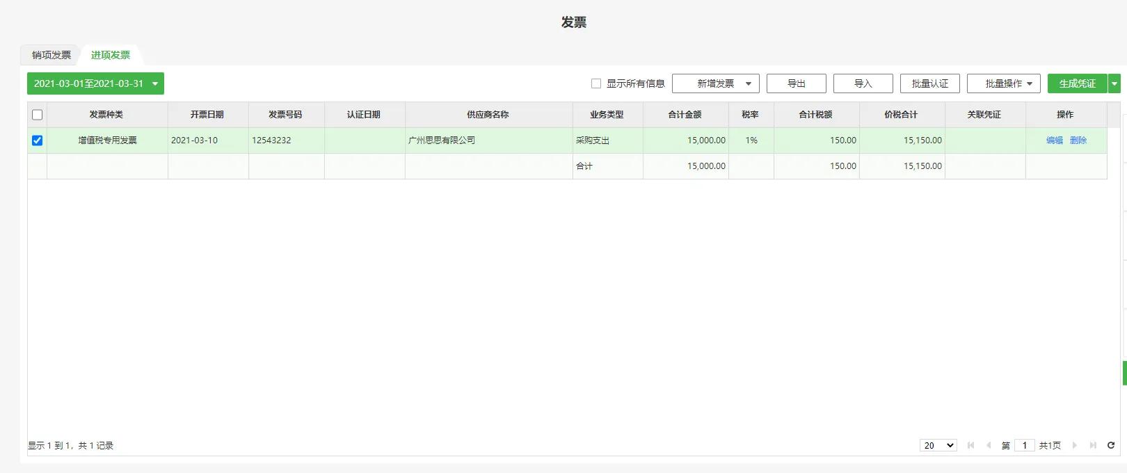Click the 增值税专用发票 cell
The height and width of the screenshot is (473, 1127).
tap(107, 141)
